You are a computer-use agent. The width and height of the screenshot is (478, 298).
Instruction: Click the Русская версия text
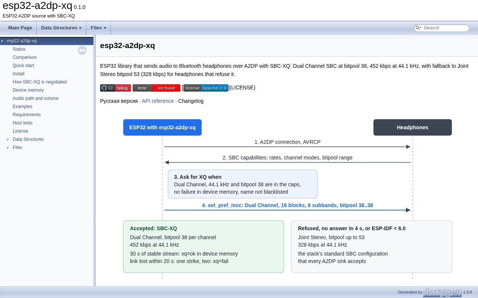tap(119, 101)
